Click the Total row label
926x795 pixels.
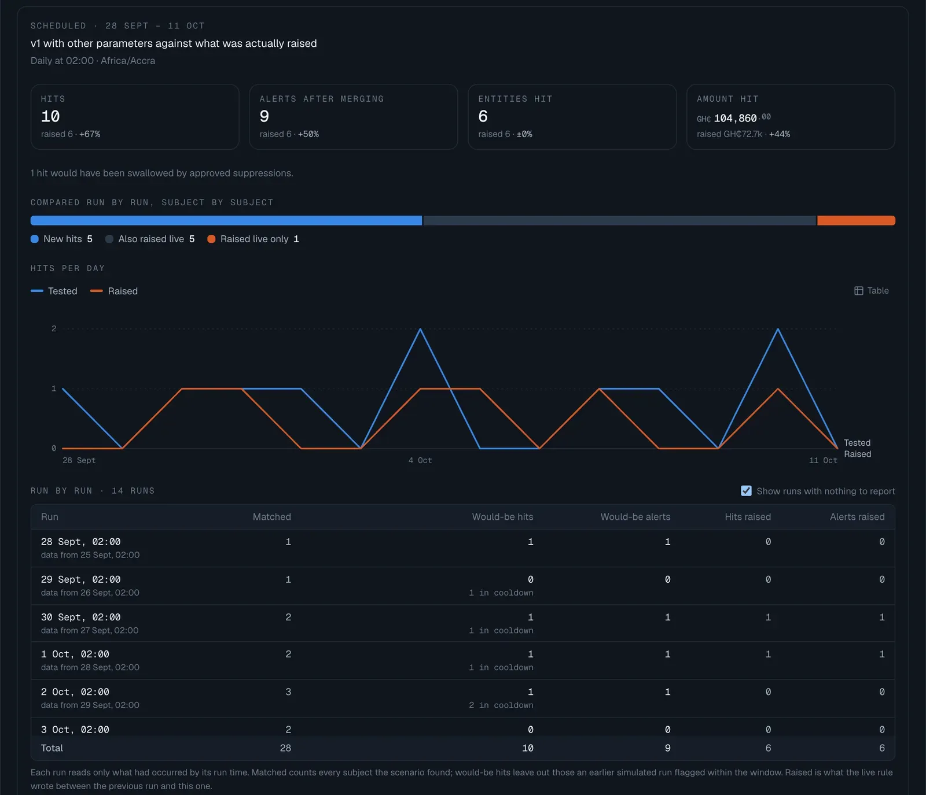52,748
